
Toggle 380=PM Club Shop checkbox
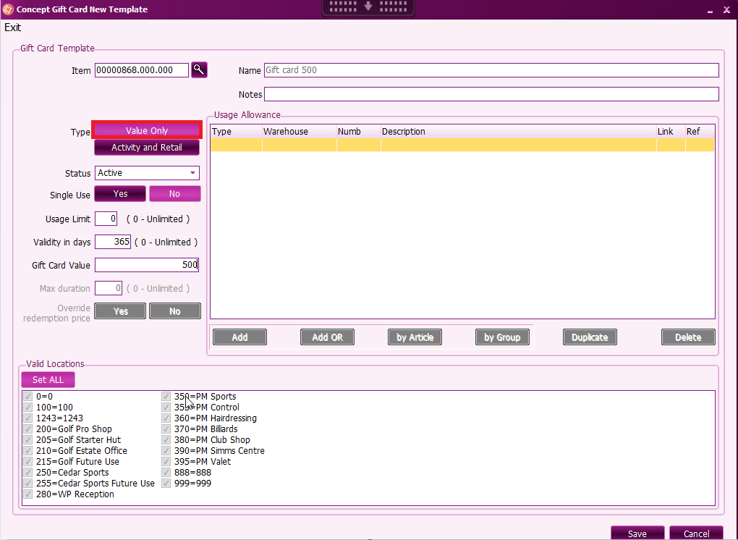point(166,439)
